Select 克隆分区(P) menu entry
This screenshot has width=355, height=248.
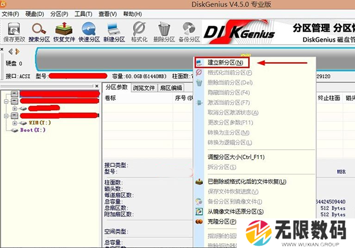click(222, 221)
